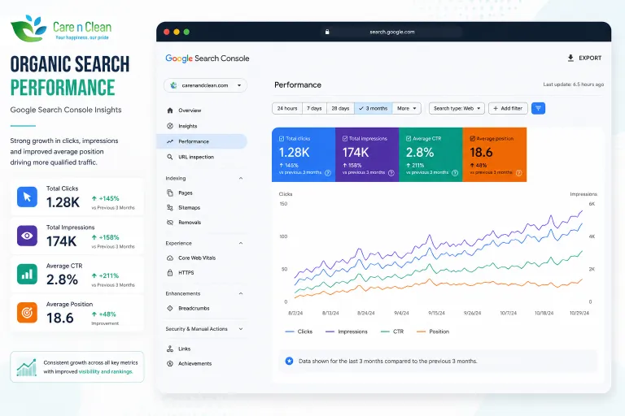
Task: Toggle the Average CTR checkbox
Action: point(409,139)
